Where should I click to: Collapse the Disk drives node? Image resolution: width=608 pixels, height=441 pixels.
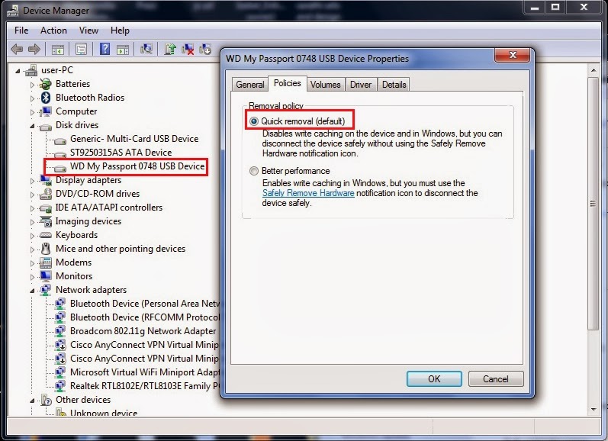[32, 126]
